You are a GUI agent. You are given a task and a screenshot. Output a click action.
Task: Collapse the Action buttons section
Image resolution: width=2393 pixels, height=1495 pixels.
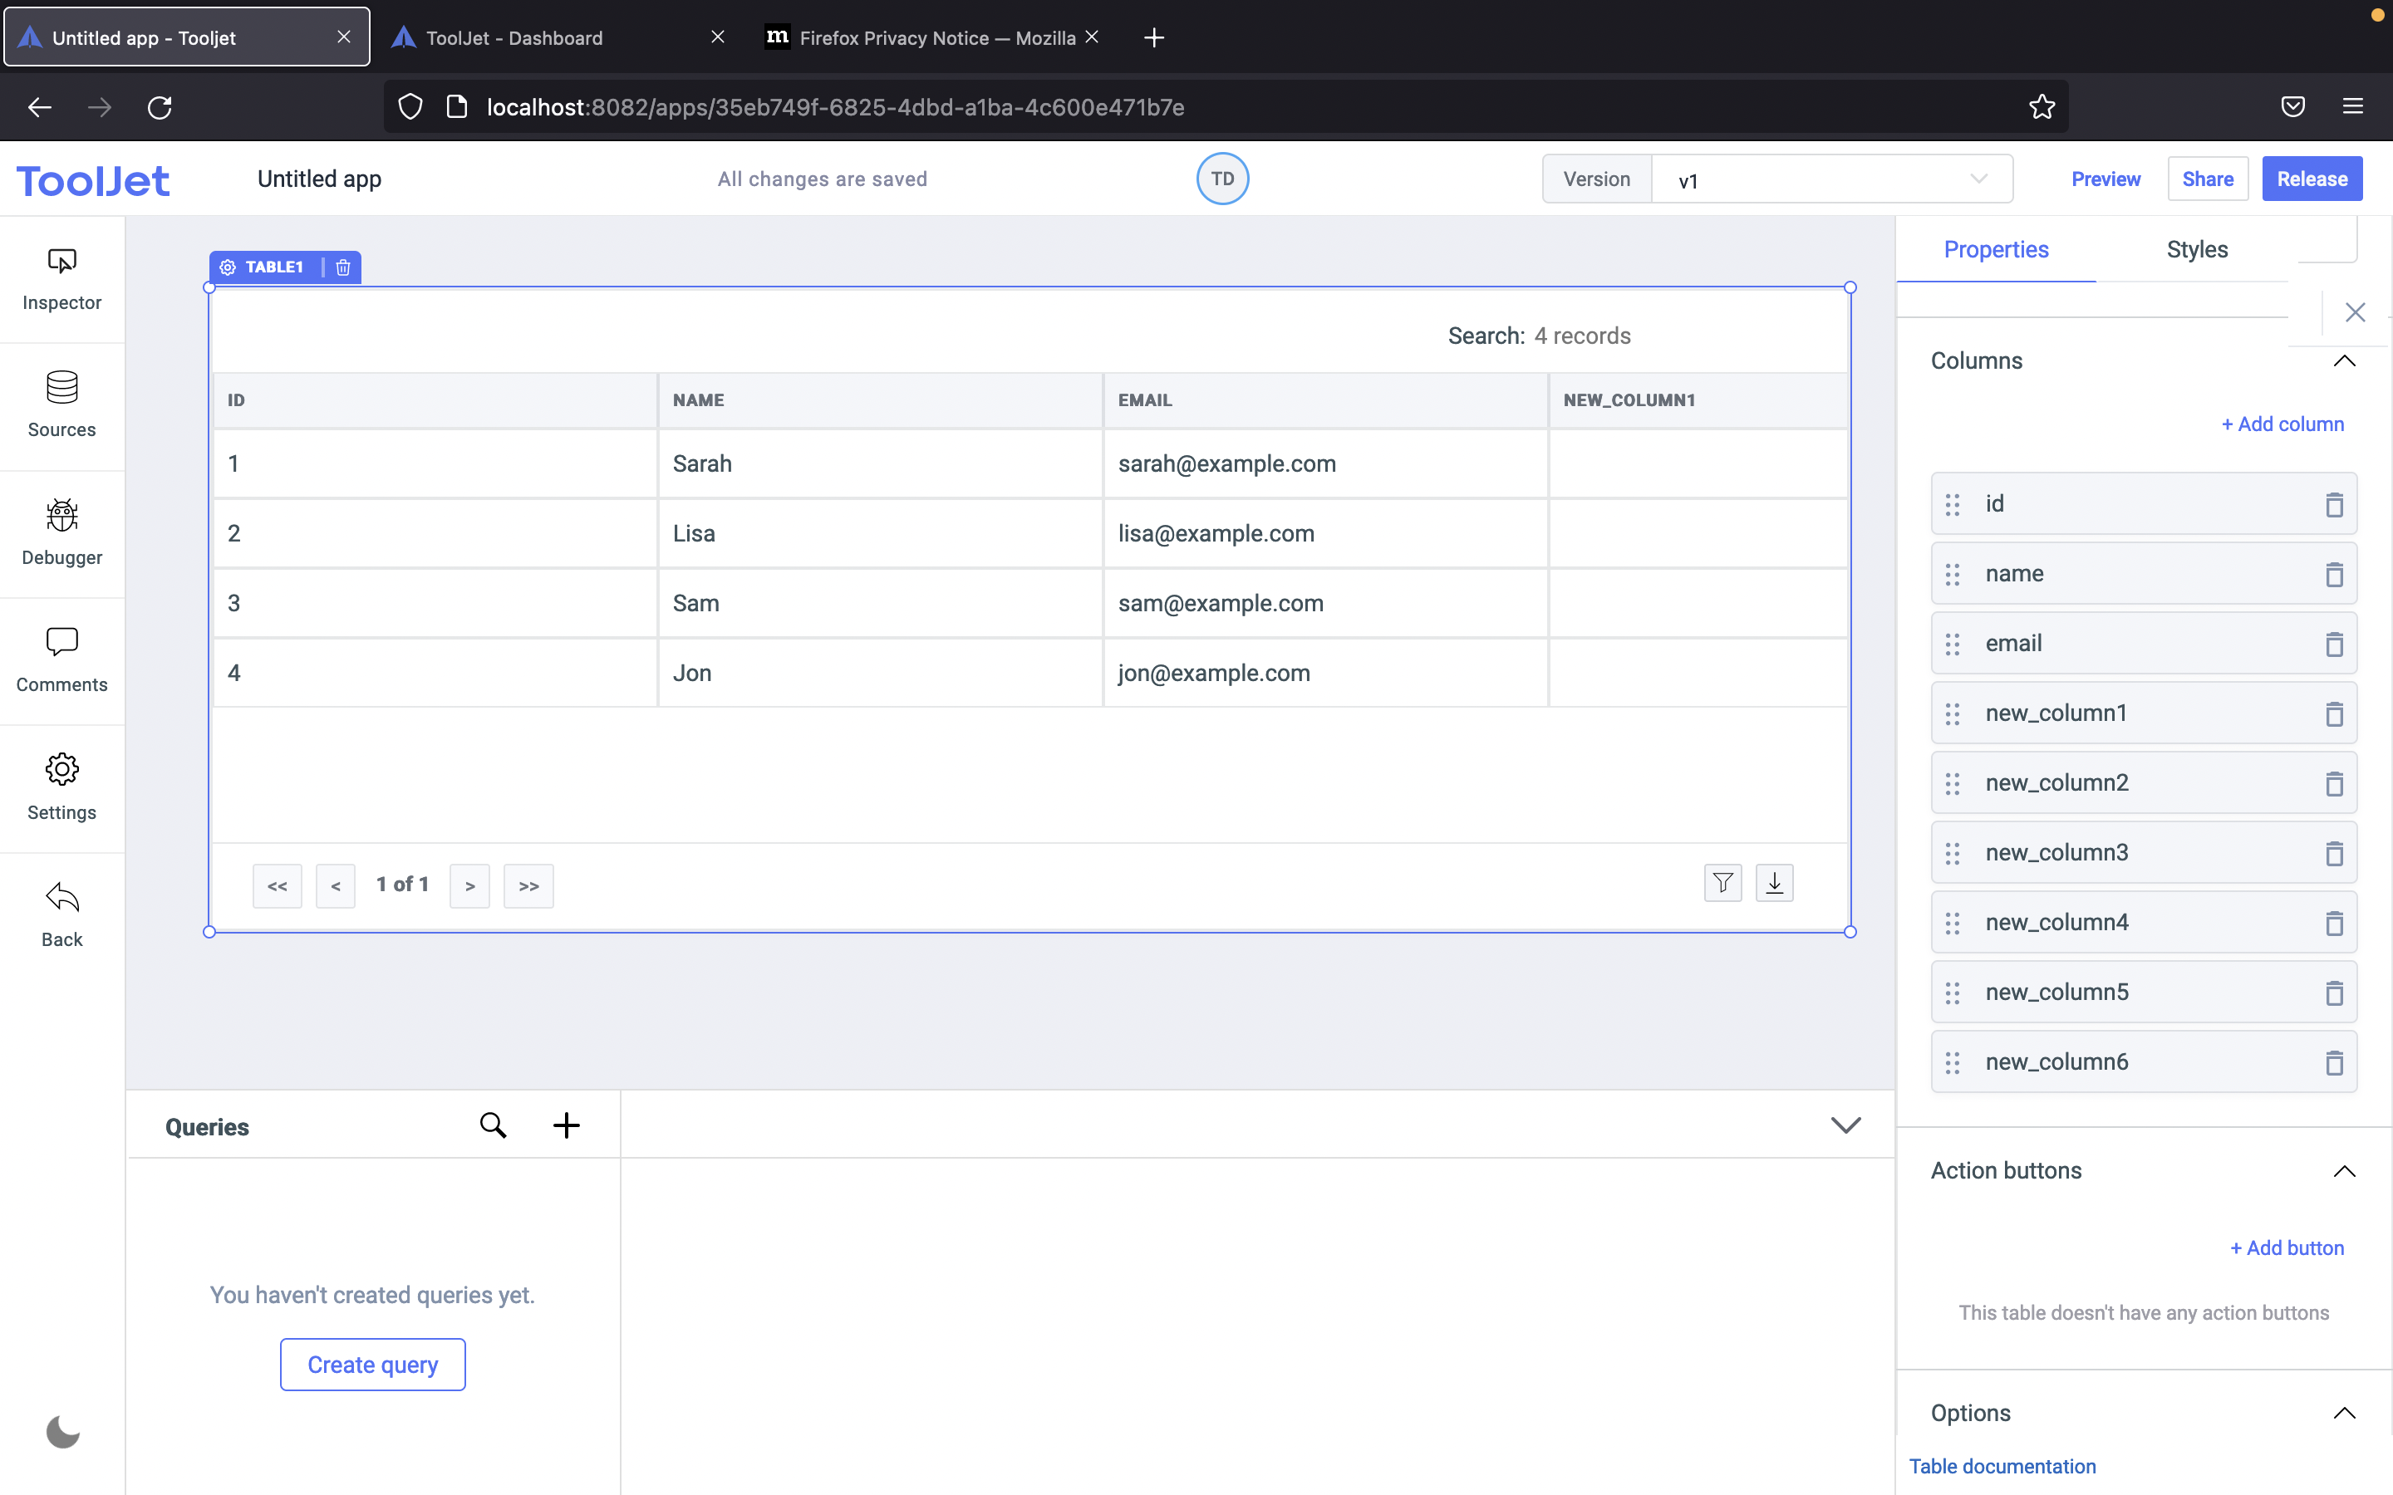[2343, 1172]
